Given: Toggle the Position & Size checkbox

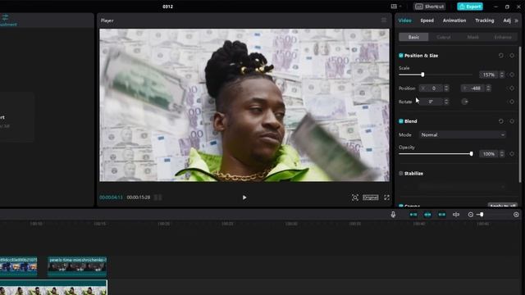Looking at the screenshot, I should (401, 56).
